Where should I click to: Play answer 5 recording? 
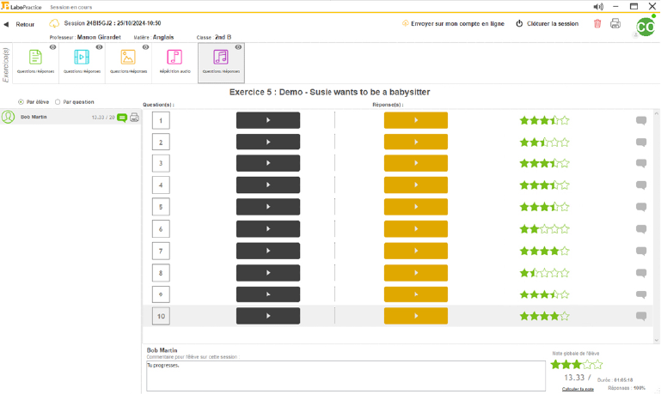[x=416, y=207]
